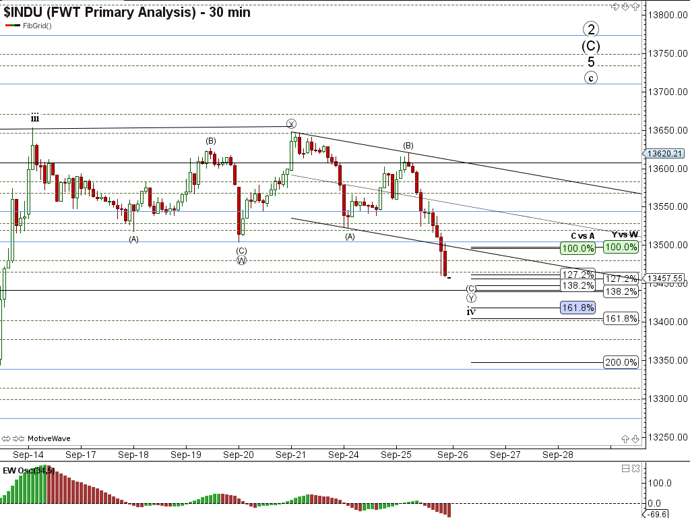Click the down-arrow icon at chart top-right
690x518 pixels.
[x=625, y=7]
